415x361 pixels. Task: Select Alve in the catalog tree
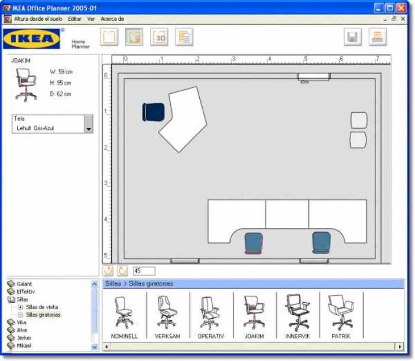(22, 330)
